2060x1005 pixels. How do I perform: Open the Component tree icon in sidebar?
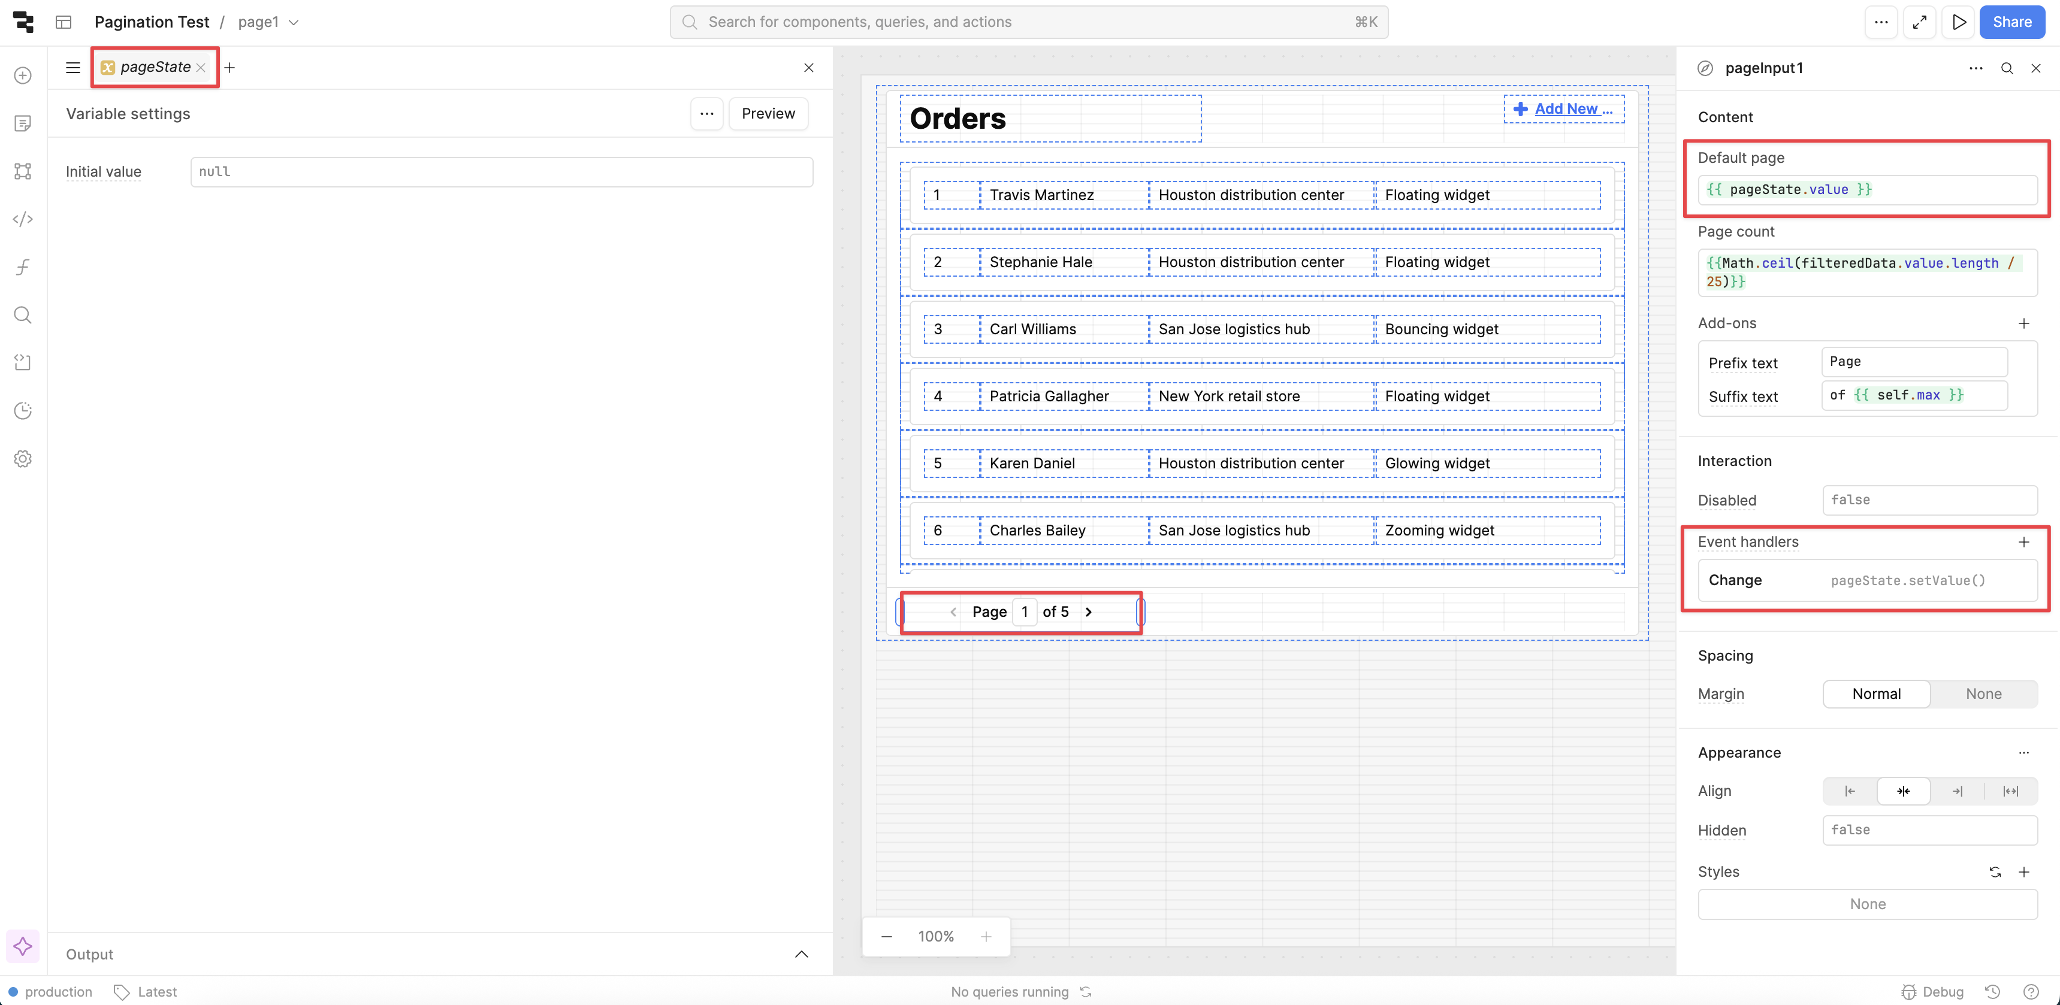(22, 171)
